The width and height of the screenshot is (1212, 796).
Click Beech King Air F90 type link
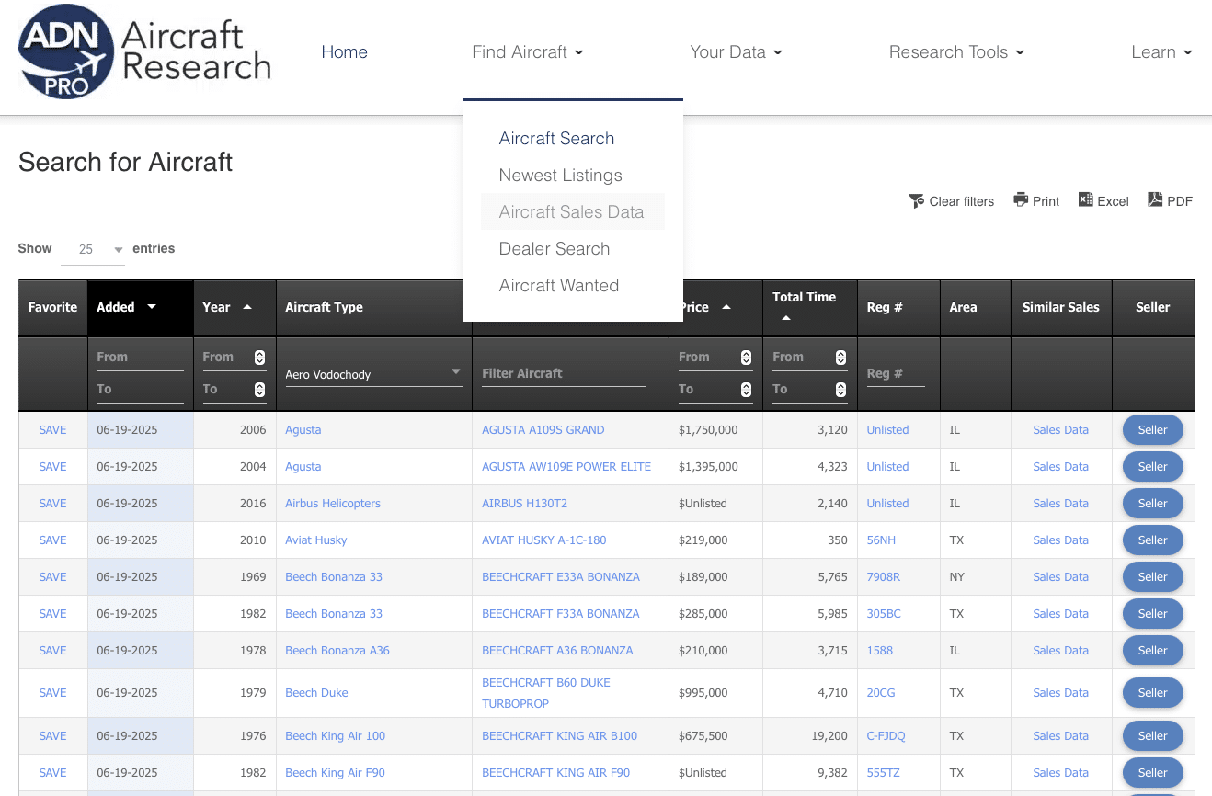tap(335, 773)
